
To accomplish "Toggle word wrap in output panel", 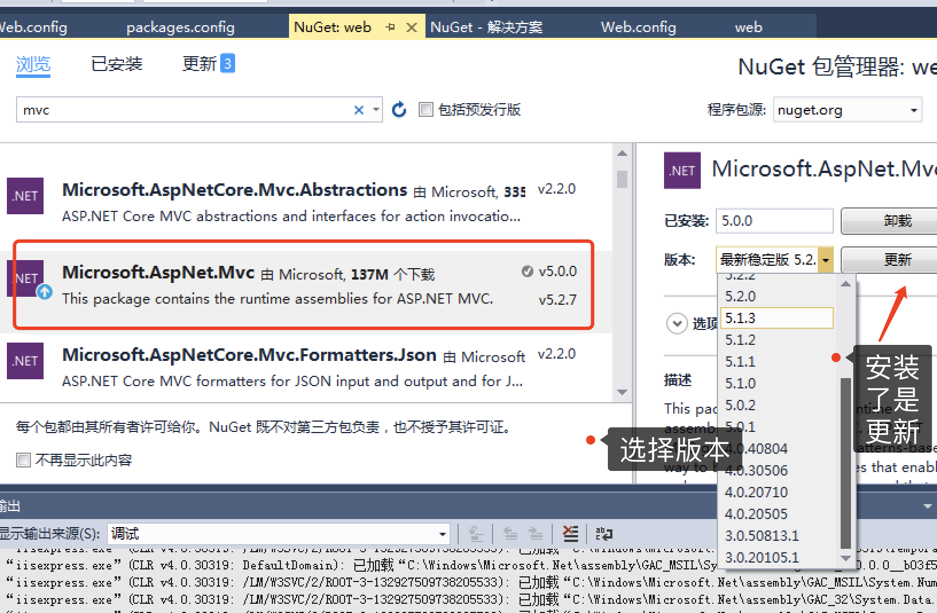I will (x=604, y=534).
